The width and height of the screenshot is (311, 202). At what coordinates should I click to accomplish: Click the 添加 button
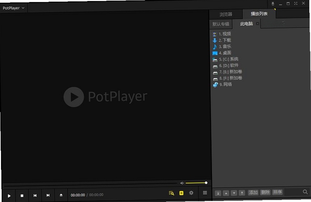point(253,192)
